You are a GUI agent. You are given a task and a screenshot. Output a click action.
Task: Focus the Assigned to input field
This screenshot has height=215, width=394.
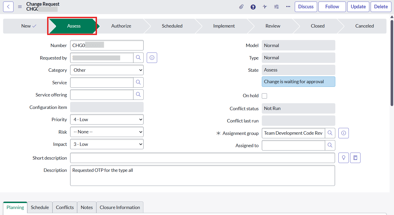tap(293, 145)
